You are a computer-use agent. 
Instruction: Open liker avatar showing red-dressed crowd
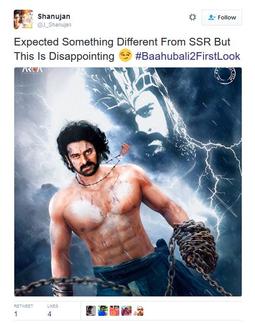pos(126,311)
